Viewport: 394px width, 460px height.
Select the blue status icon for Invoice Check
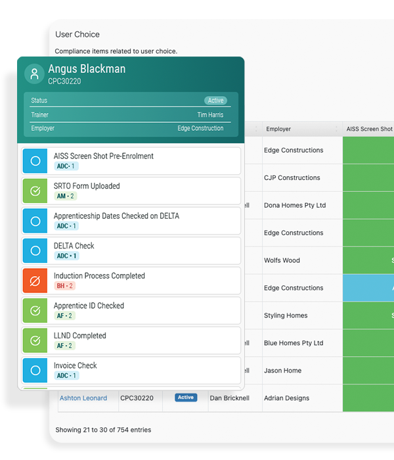pos(35,370)
